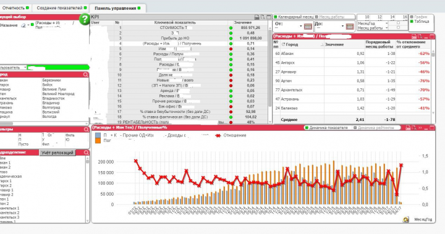Open the Панель управления tab
The image size is (445, 234).
(x=117, y=8)
